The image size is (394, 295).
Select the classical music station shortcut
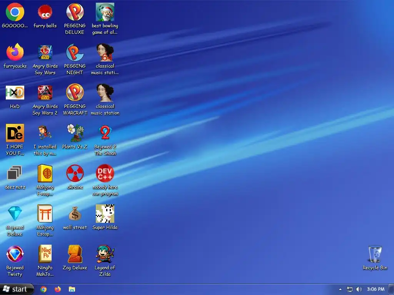coord(105,93)
